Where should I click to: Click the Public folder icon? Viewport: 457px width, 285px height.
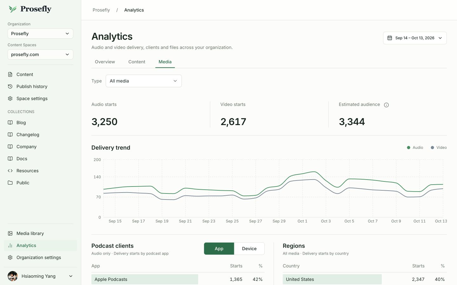10,183
